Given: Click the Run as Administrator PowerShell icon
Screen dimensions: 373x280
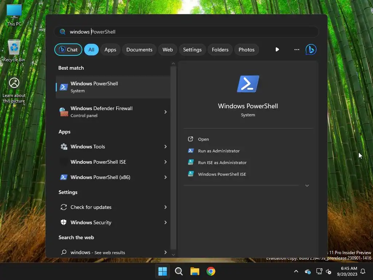Looking at the screenshot, I should pyautogui.click(x=191, y=151).
